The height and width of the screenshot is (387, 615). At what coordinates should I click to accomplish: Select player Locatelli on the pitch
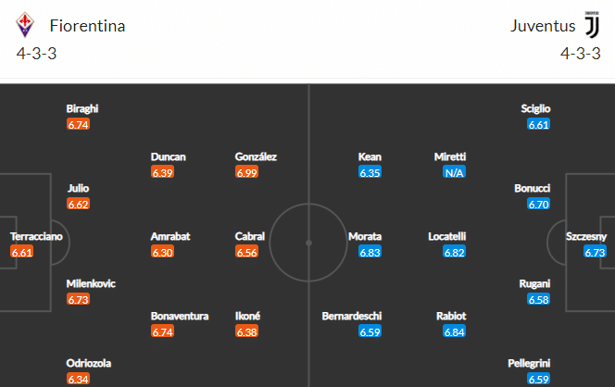(x=446, y=236)
